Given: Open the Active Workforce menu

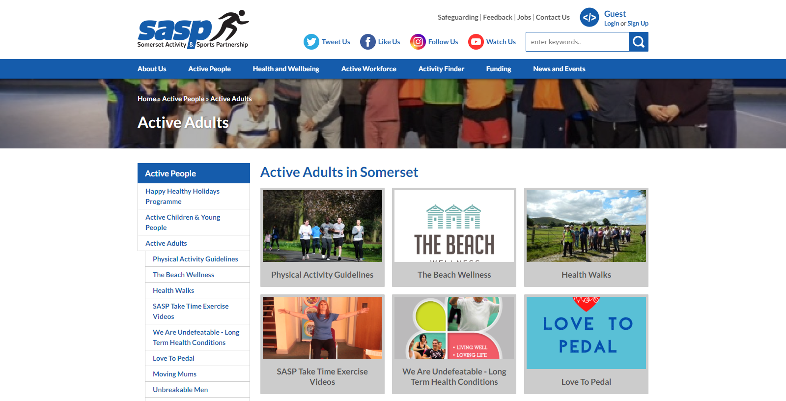Looking at the screenshot, I should (369, 69).
